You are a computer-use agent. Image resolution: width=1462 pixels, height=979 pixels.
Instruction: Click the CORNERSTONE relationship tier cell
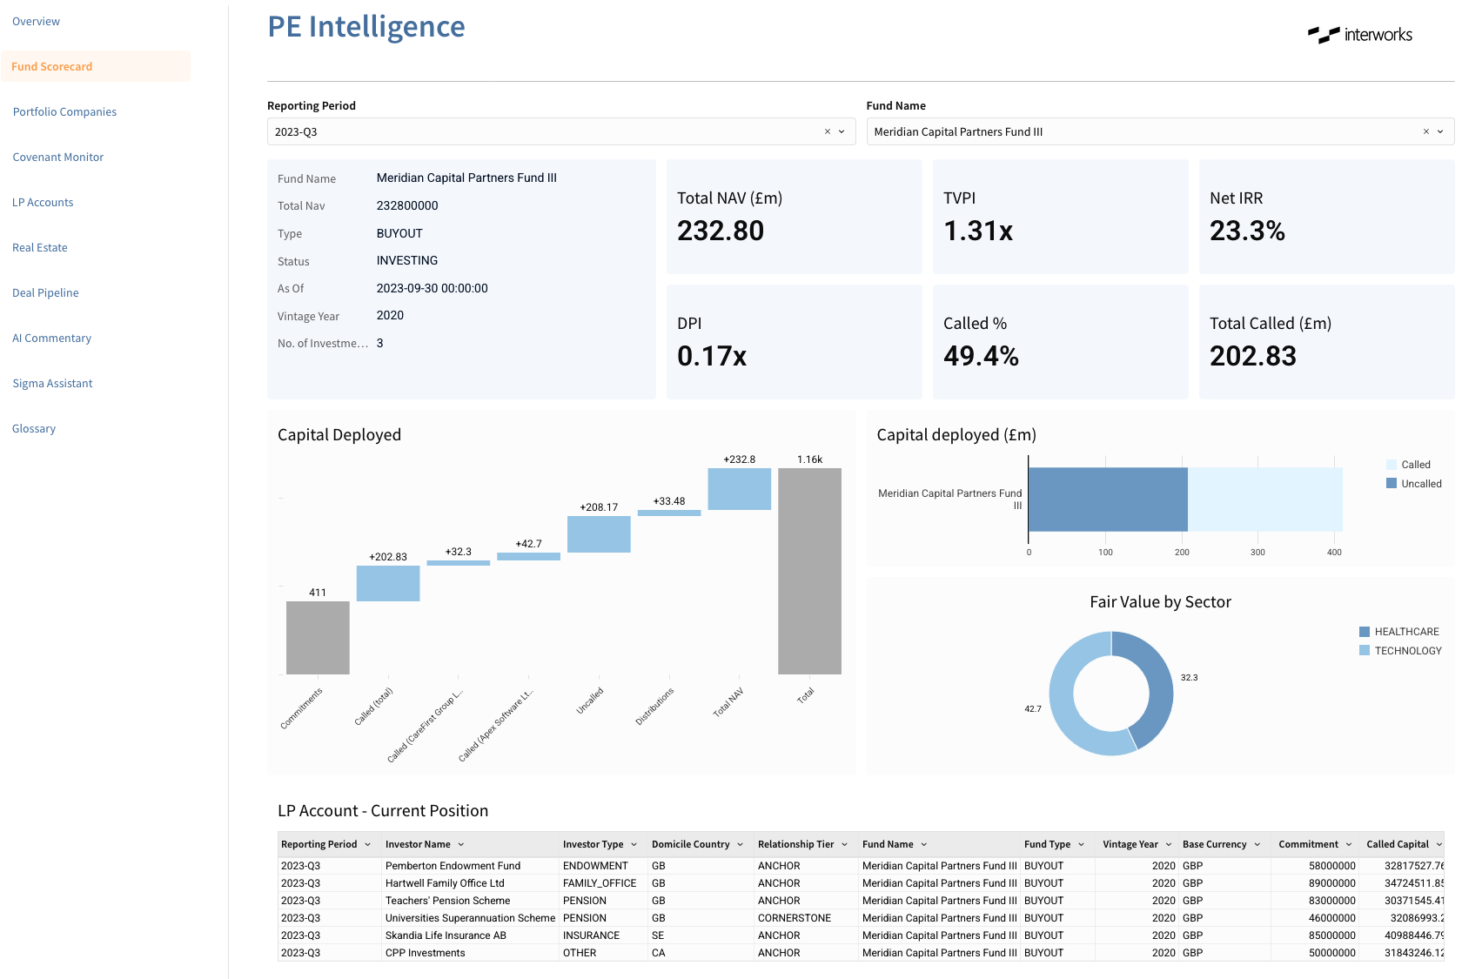point(807,918)
